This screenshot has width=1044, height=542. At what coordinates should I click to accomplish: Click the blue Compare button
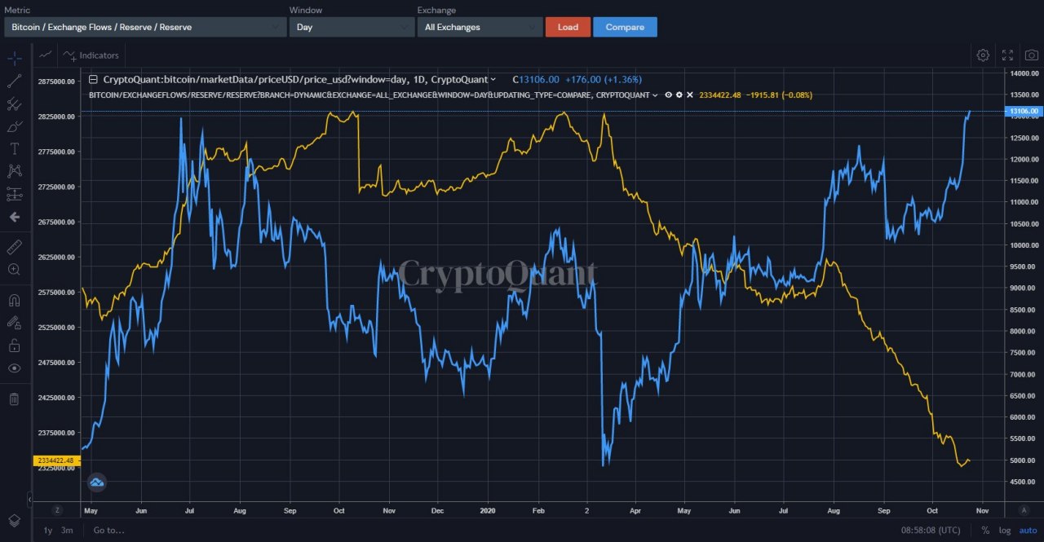pyautogui.click(x=625, y=27)
